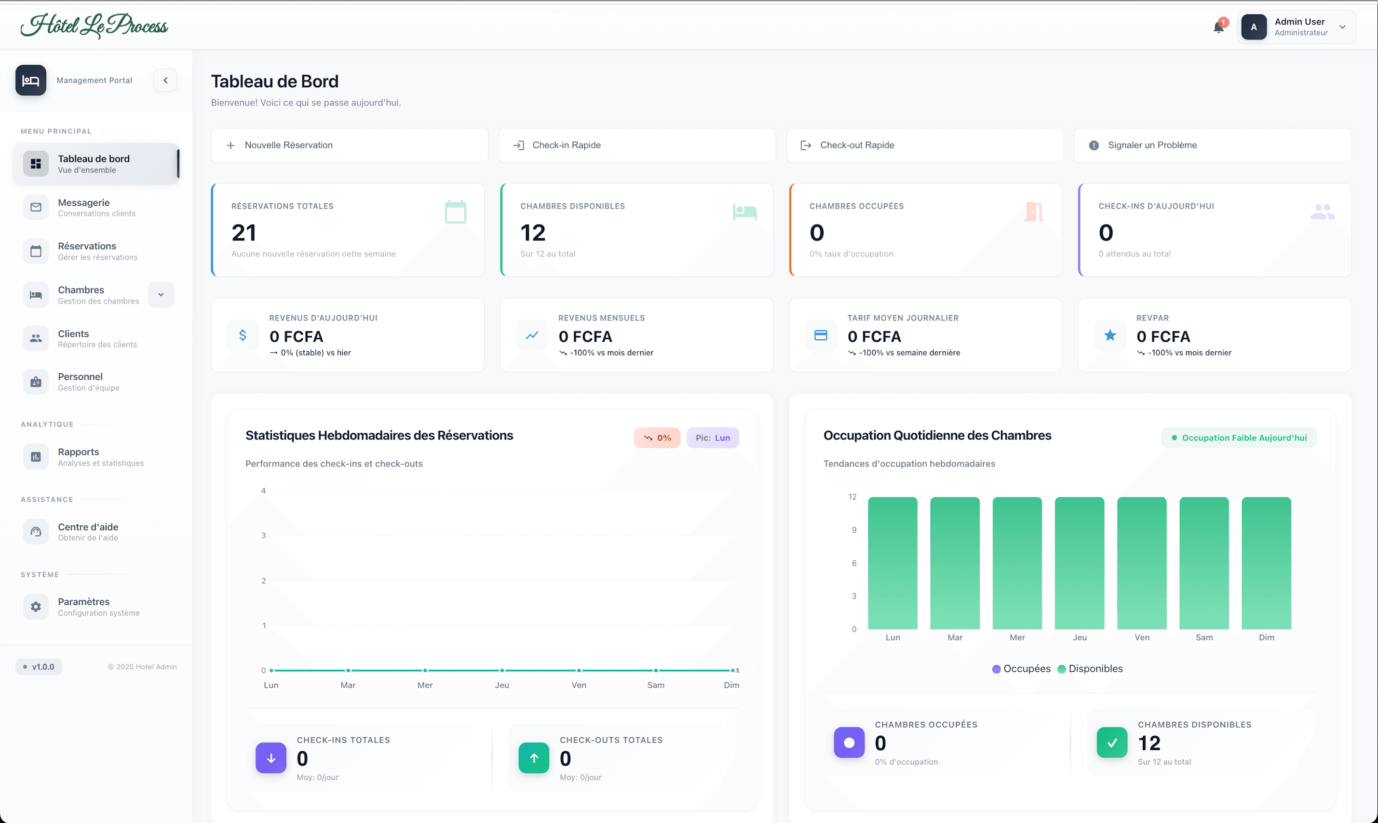Expand the Chambres submenu chevron
The height and width of the screenshot is (823, 1378).
(161, 294)
